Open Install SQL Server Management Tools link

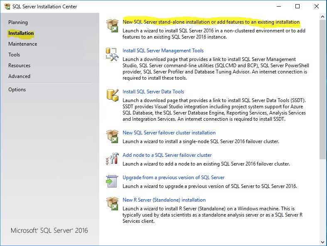coord(163,51)
